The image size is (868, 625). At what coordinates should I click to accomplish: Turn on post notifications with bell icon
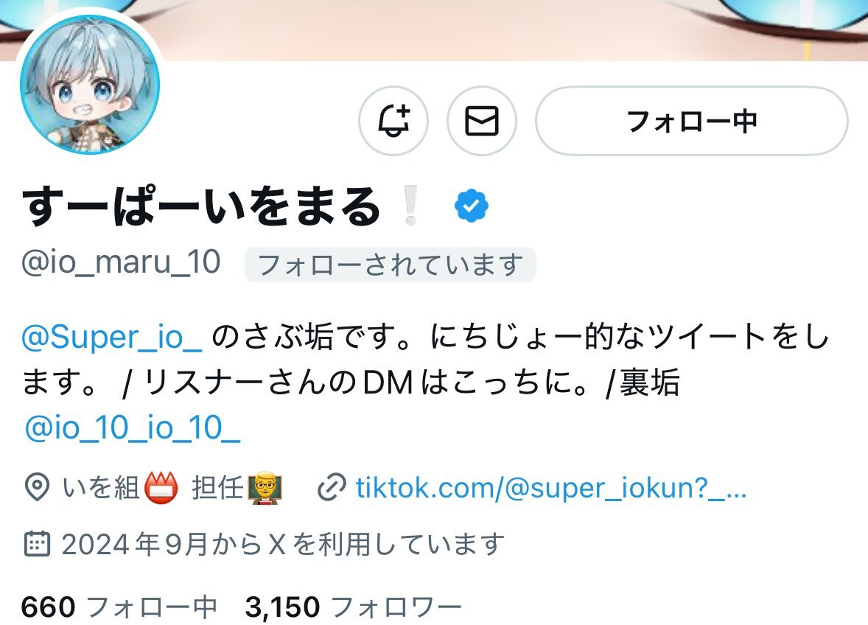tap(393, 121)
